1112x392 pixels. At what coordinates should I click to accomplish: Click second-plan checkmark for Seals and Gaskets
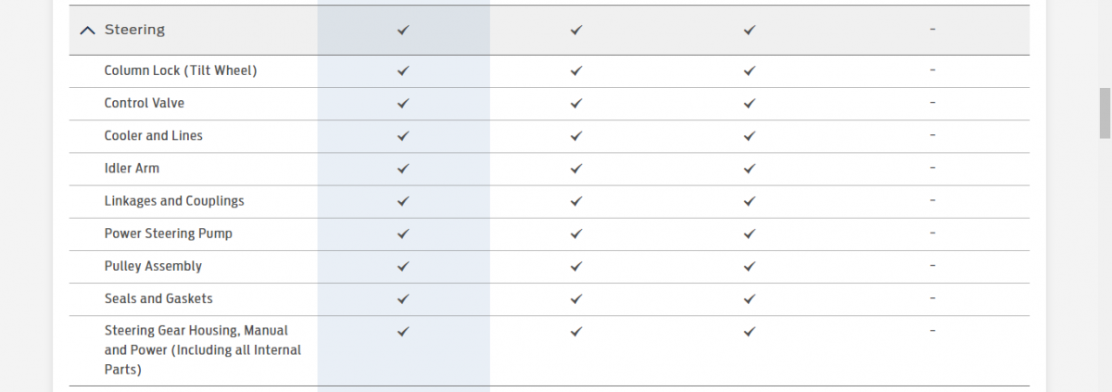[x=576, y=298]
